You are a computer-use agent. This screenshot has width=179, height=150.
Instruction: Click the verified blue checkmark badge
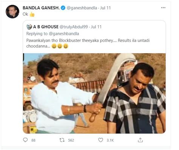tap(63, 8)
